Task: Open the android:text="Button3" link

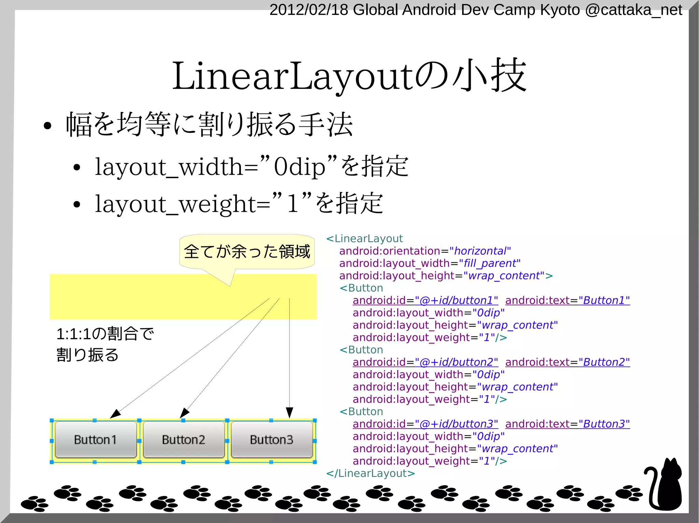Action: pyautogui.click(x=568, y=424)
